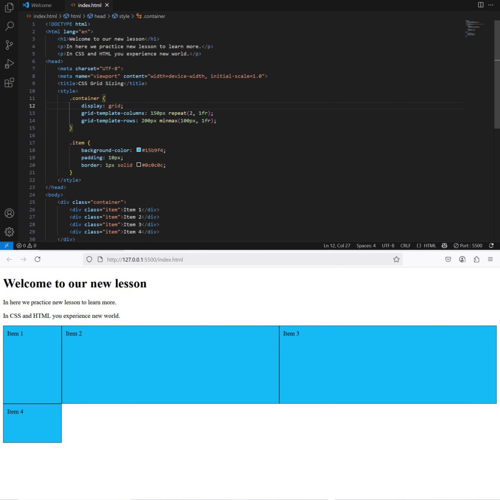Screen dimensions: 500x500
Task: Select the Source Control icon
Action: 9,45
